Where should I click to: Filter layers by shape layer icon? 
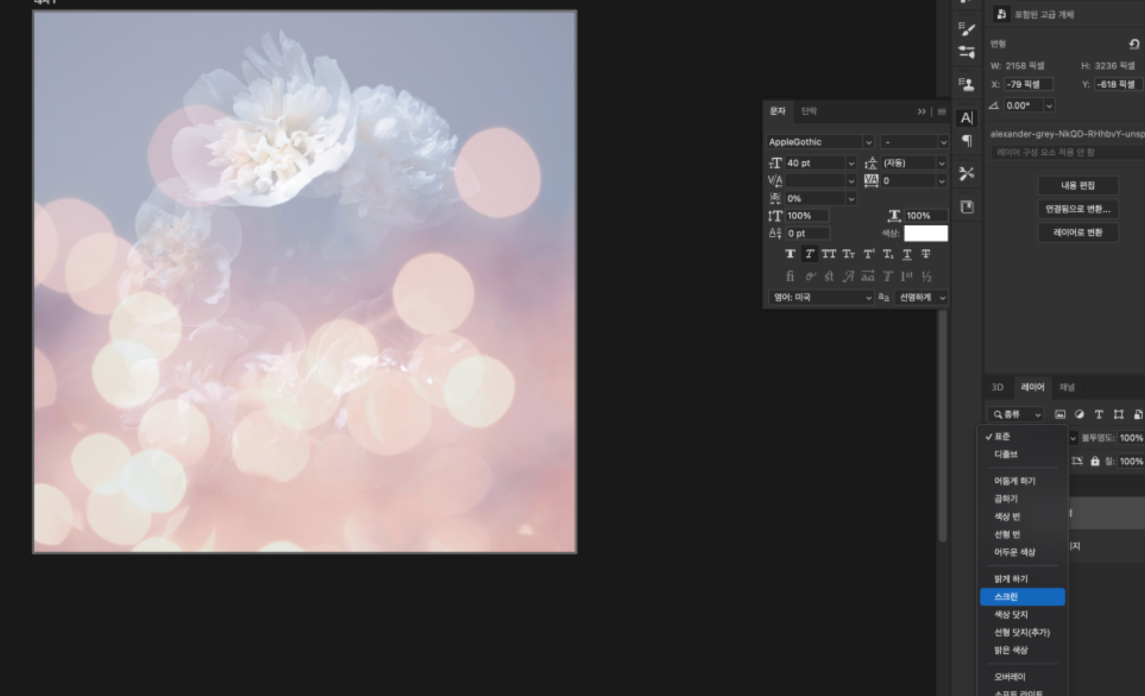(1118, 414)
